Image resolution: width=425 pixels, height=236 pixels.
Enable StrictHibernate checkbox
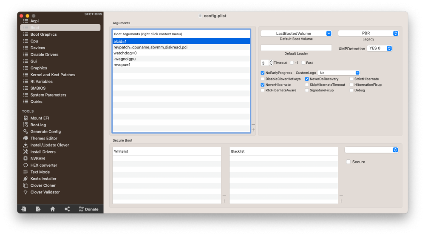tap(351, 79)
